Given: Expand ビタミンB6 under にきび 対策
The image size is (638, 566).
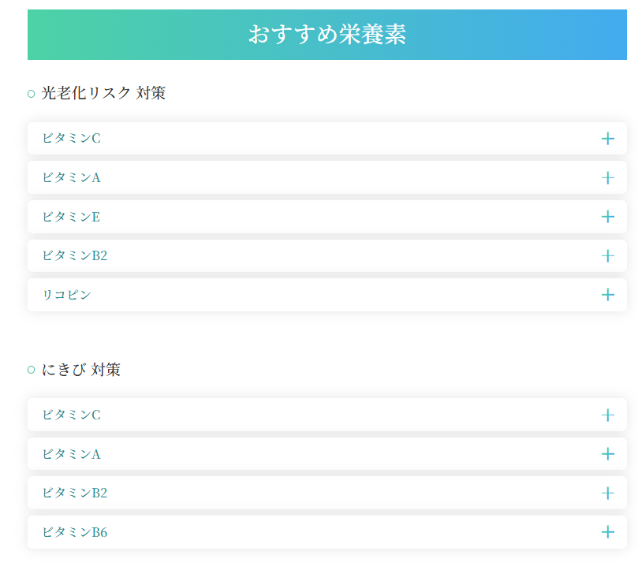Looking at the screenshot, I should [326, 532].
